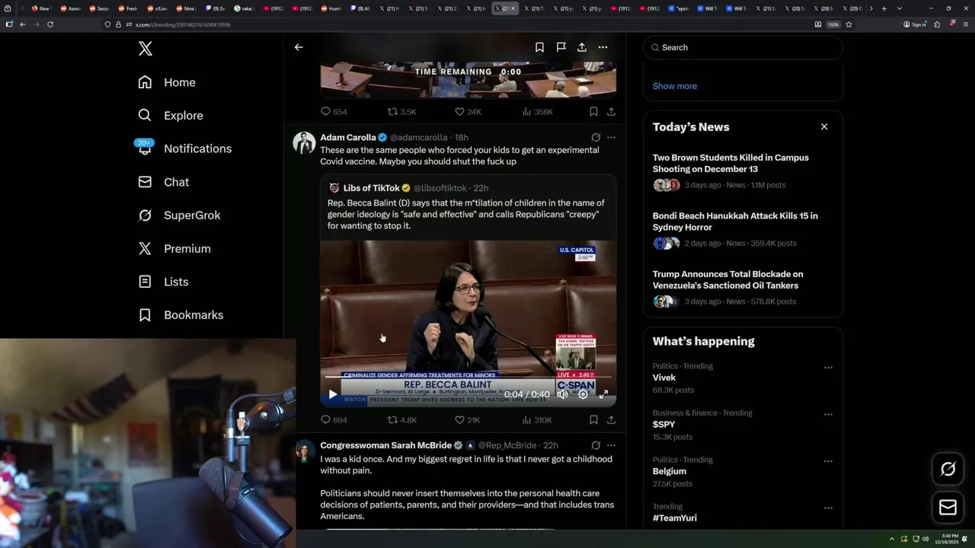
Task: Click the header share icon
Action: [x=582, y=47]
